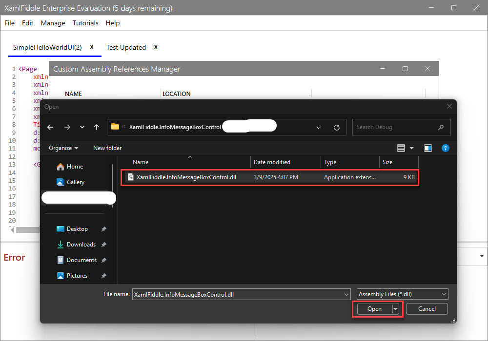488x341 pixels.
Task: Refresh the current folder view
Action: 336,127
